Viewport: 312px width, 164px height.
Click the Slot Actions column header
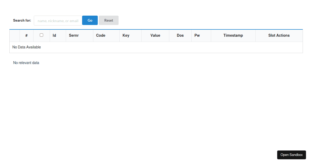tap(279, 35)
